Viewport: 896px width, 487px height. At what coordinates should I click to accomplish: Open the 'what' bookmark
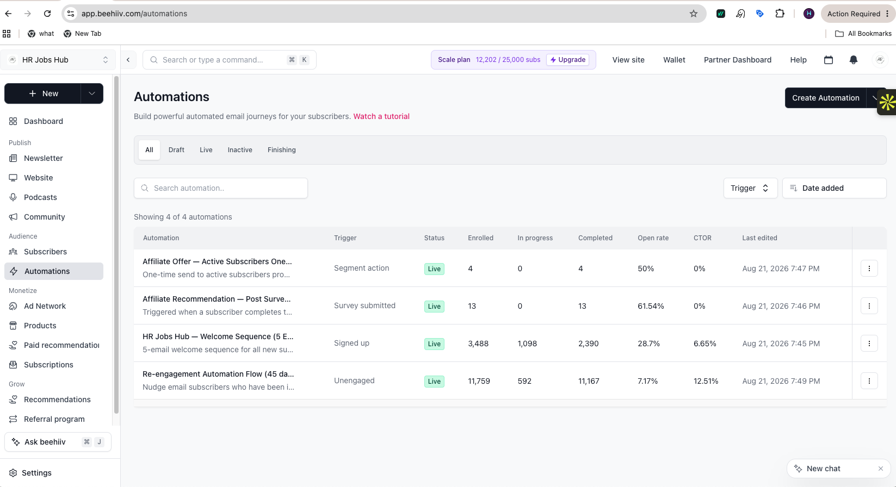point(41,34)
